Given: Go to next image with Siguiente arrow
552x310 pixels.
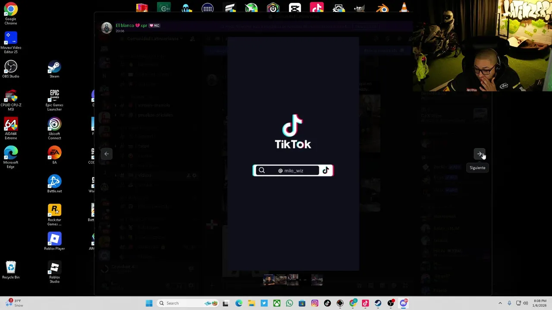Looking at the screenshot, I should click(x=480, y=154).
